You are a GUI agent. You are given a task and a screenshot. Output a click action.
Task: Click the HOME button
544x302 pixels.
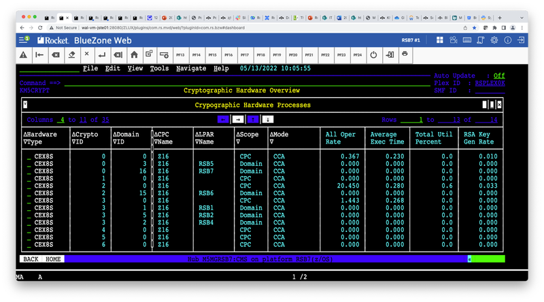pos(53,259)
